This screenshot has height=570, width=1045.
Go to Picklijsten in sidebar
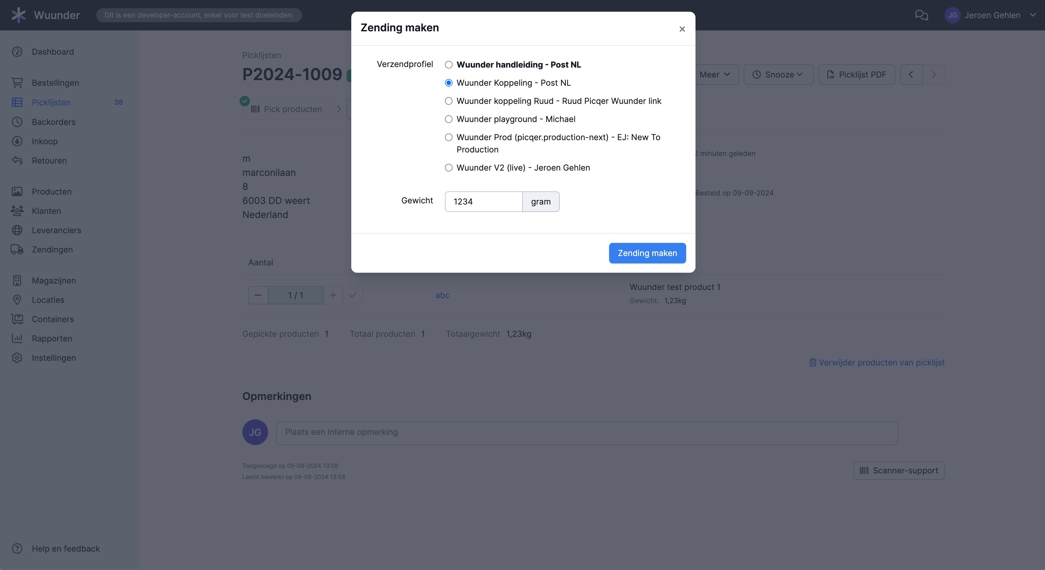(x=51, y=102)
